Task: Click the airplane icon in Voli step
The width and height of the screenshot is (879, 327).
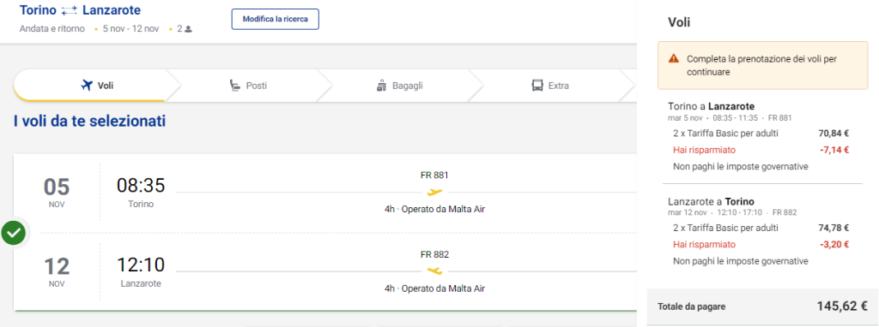Action: coord(87,86)
